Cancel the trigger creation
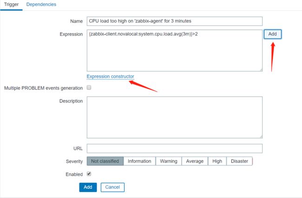The height and width of the screenshot is (198, 302). tap(112, 187)
